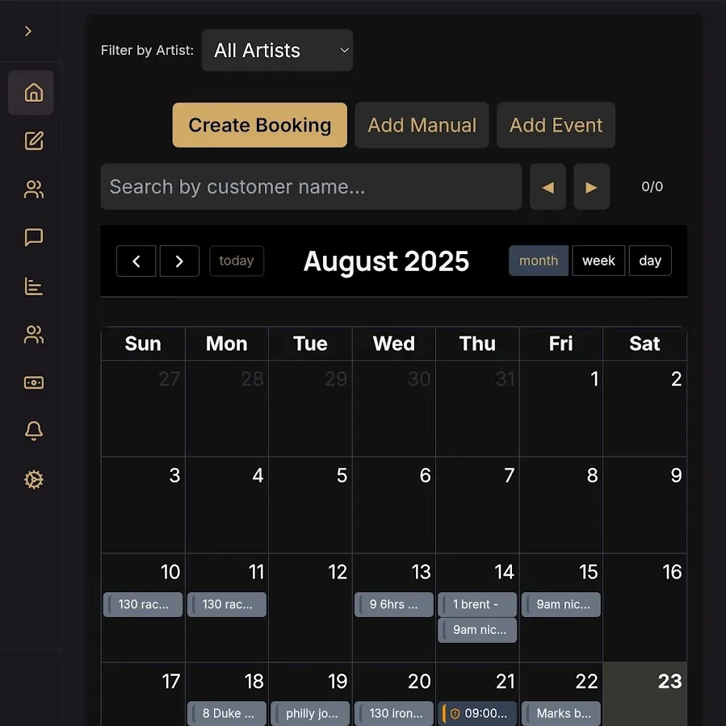Viewport: 726px width, 726px height.
Task: Switch the calendar to week view
Action: (598, 261)
